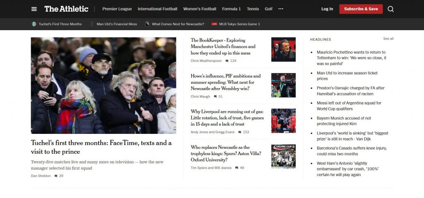Click The Athletic logo
This screenshot has height=198, width=424.
[x=66, y=9]
